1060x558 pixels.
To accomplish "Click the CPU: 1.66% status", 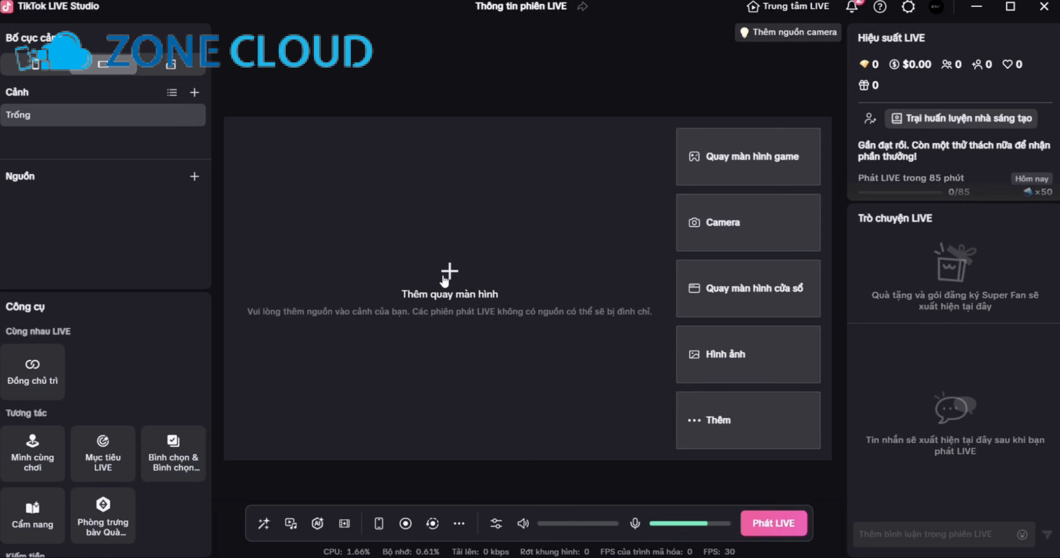I will pos(346,552).
